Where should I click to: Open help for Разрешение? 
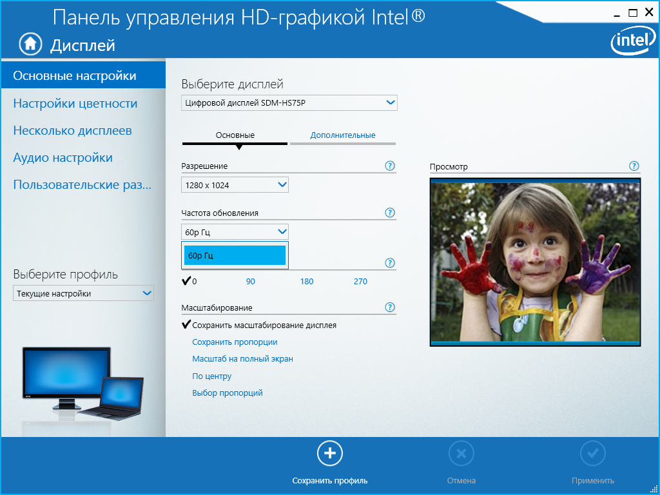[390, 166]
